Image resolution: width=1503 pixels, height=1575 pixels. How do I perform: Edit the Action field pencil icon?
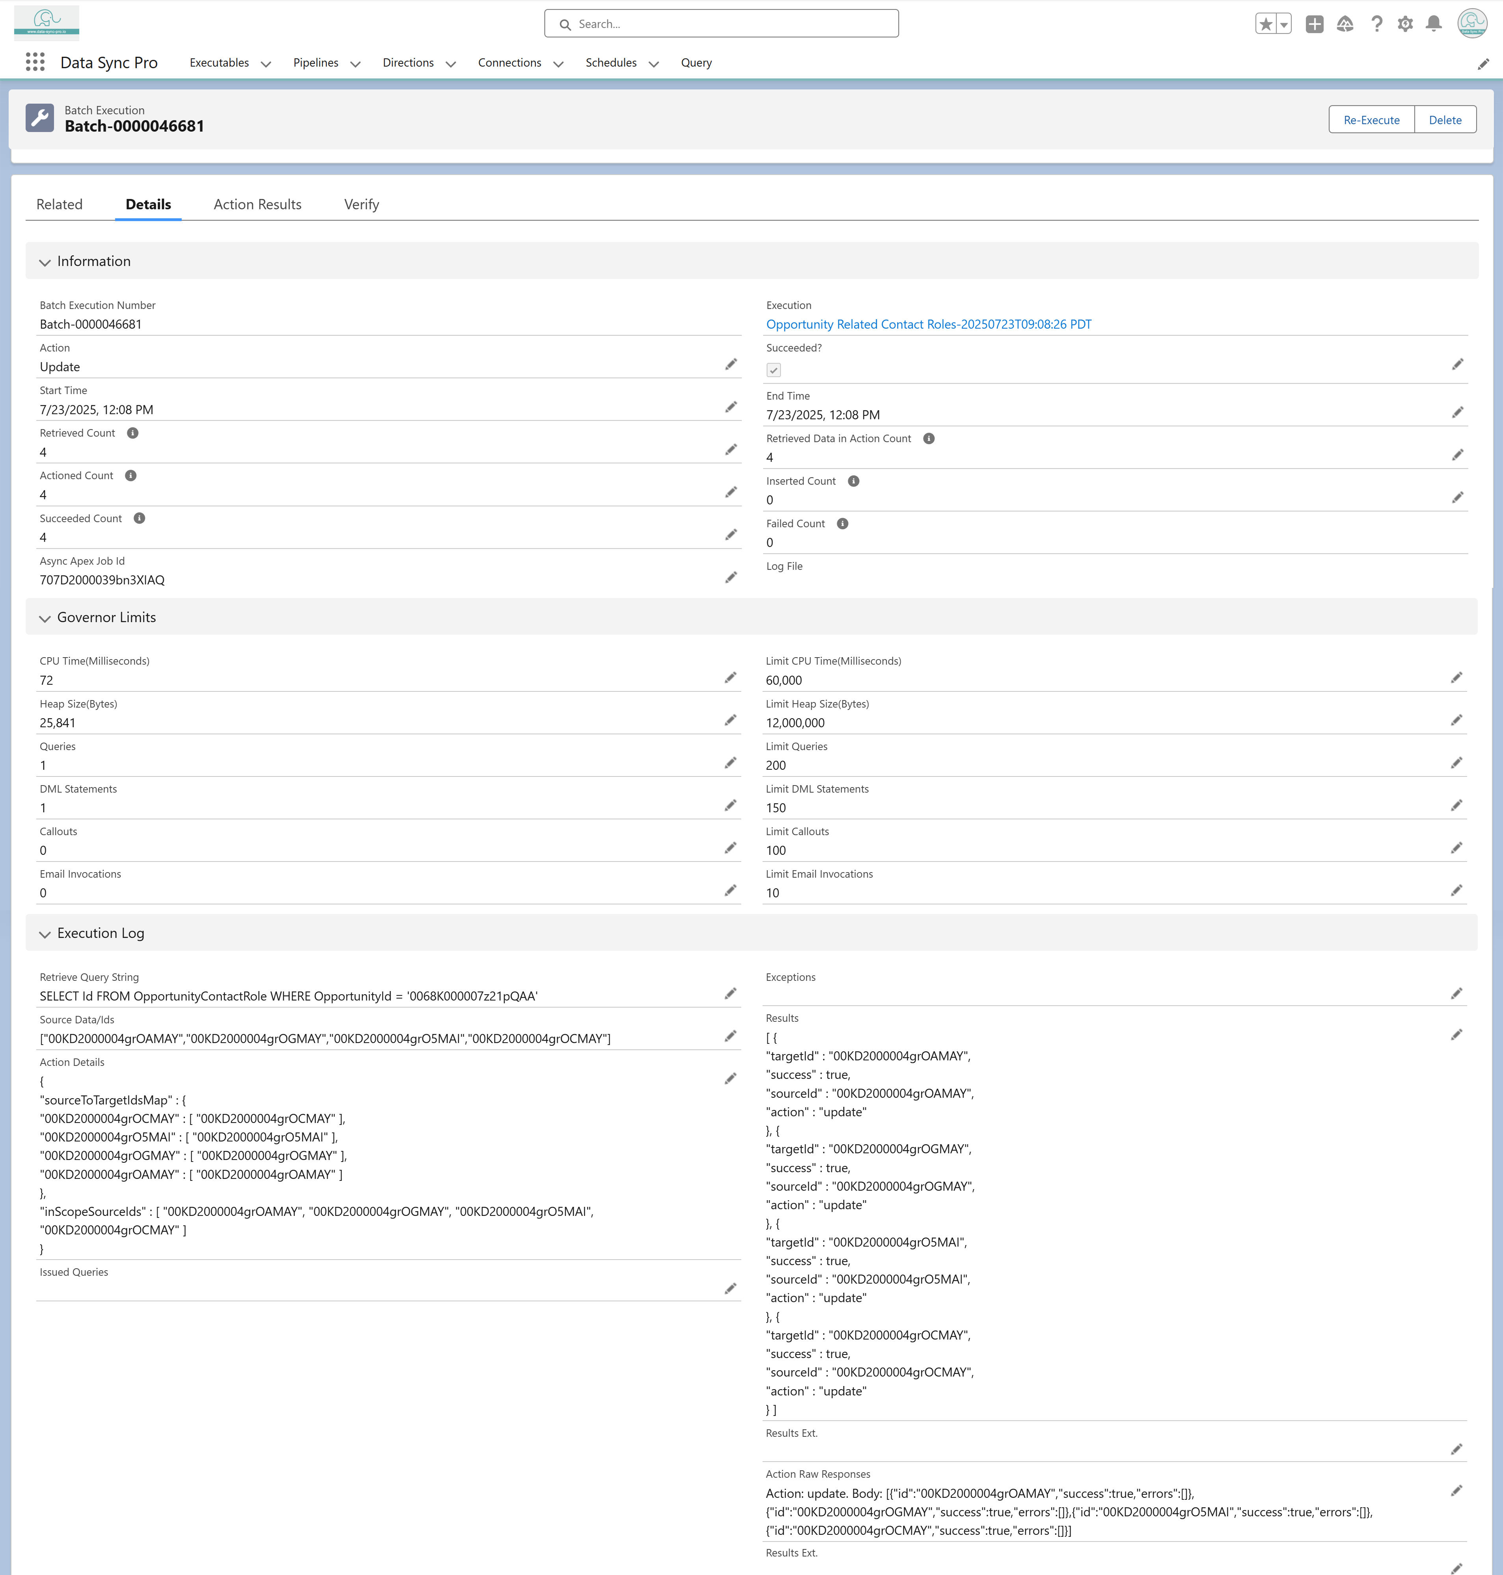coord(731,365)
